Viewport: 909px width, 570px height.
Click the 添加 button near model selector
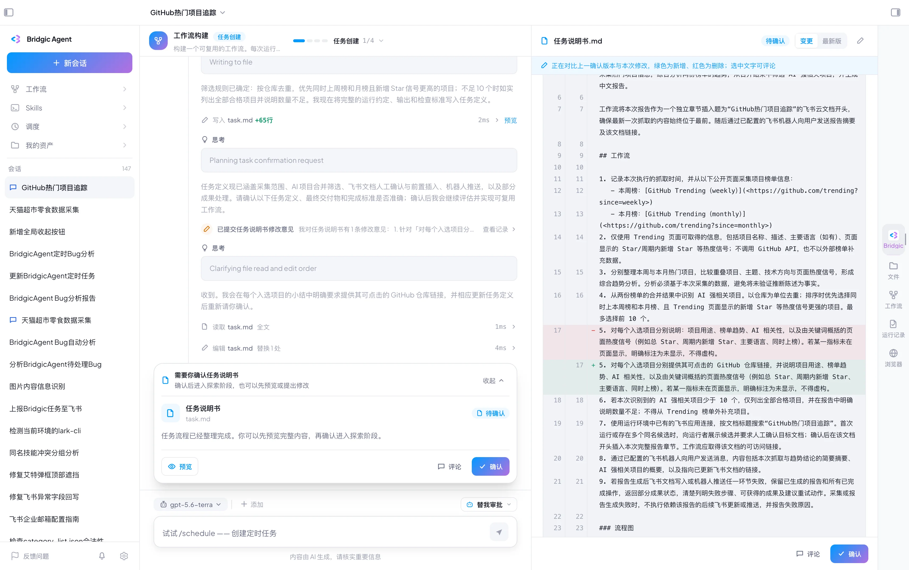252,504
